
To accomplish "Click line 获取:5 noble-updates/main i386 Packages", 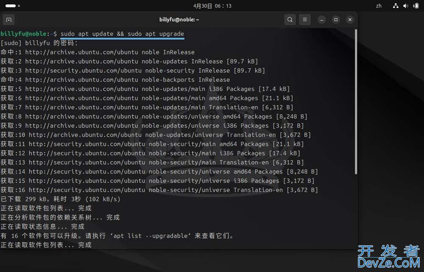I will point(145,89).
